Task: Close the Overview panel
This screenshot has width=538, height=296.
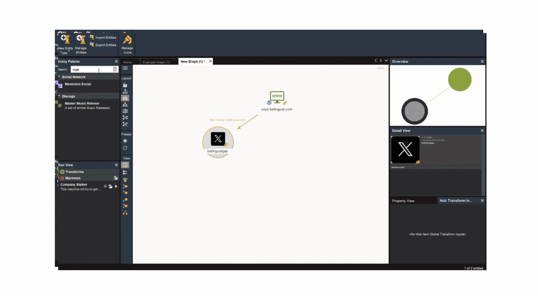Action: coord(482,62)
